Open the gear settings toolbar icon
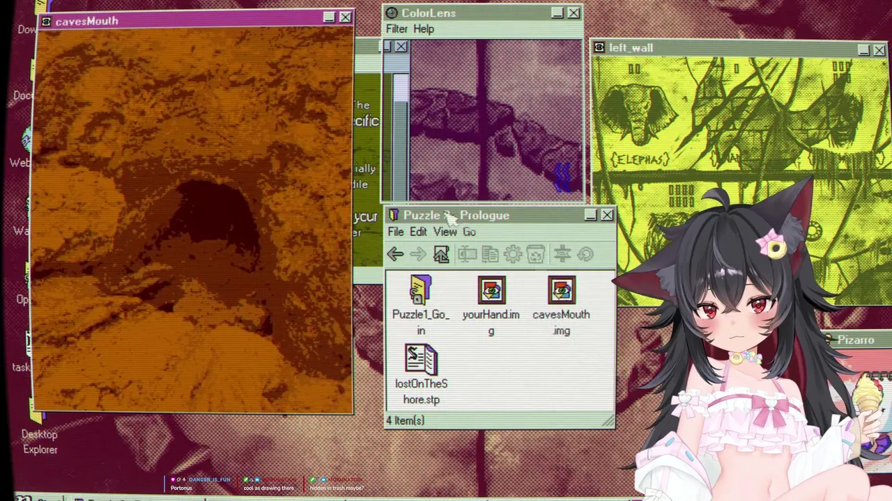 [x=513, y=255]
